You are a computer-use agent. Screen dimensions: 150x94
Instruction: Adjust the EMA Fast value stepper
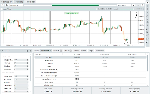tap(27, 63)
